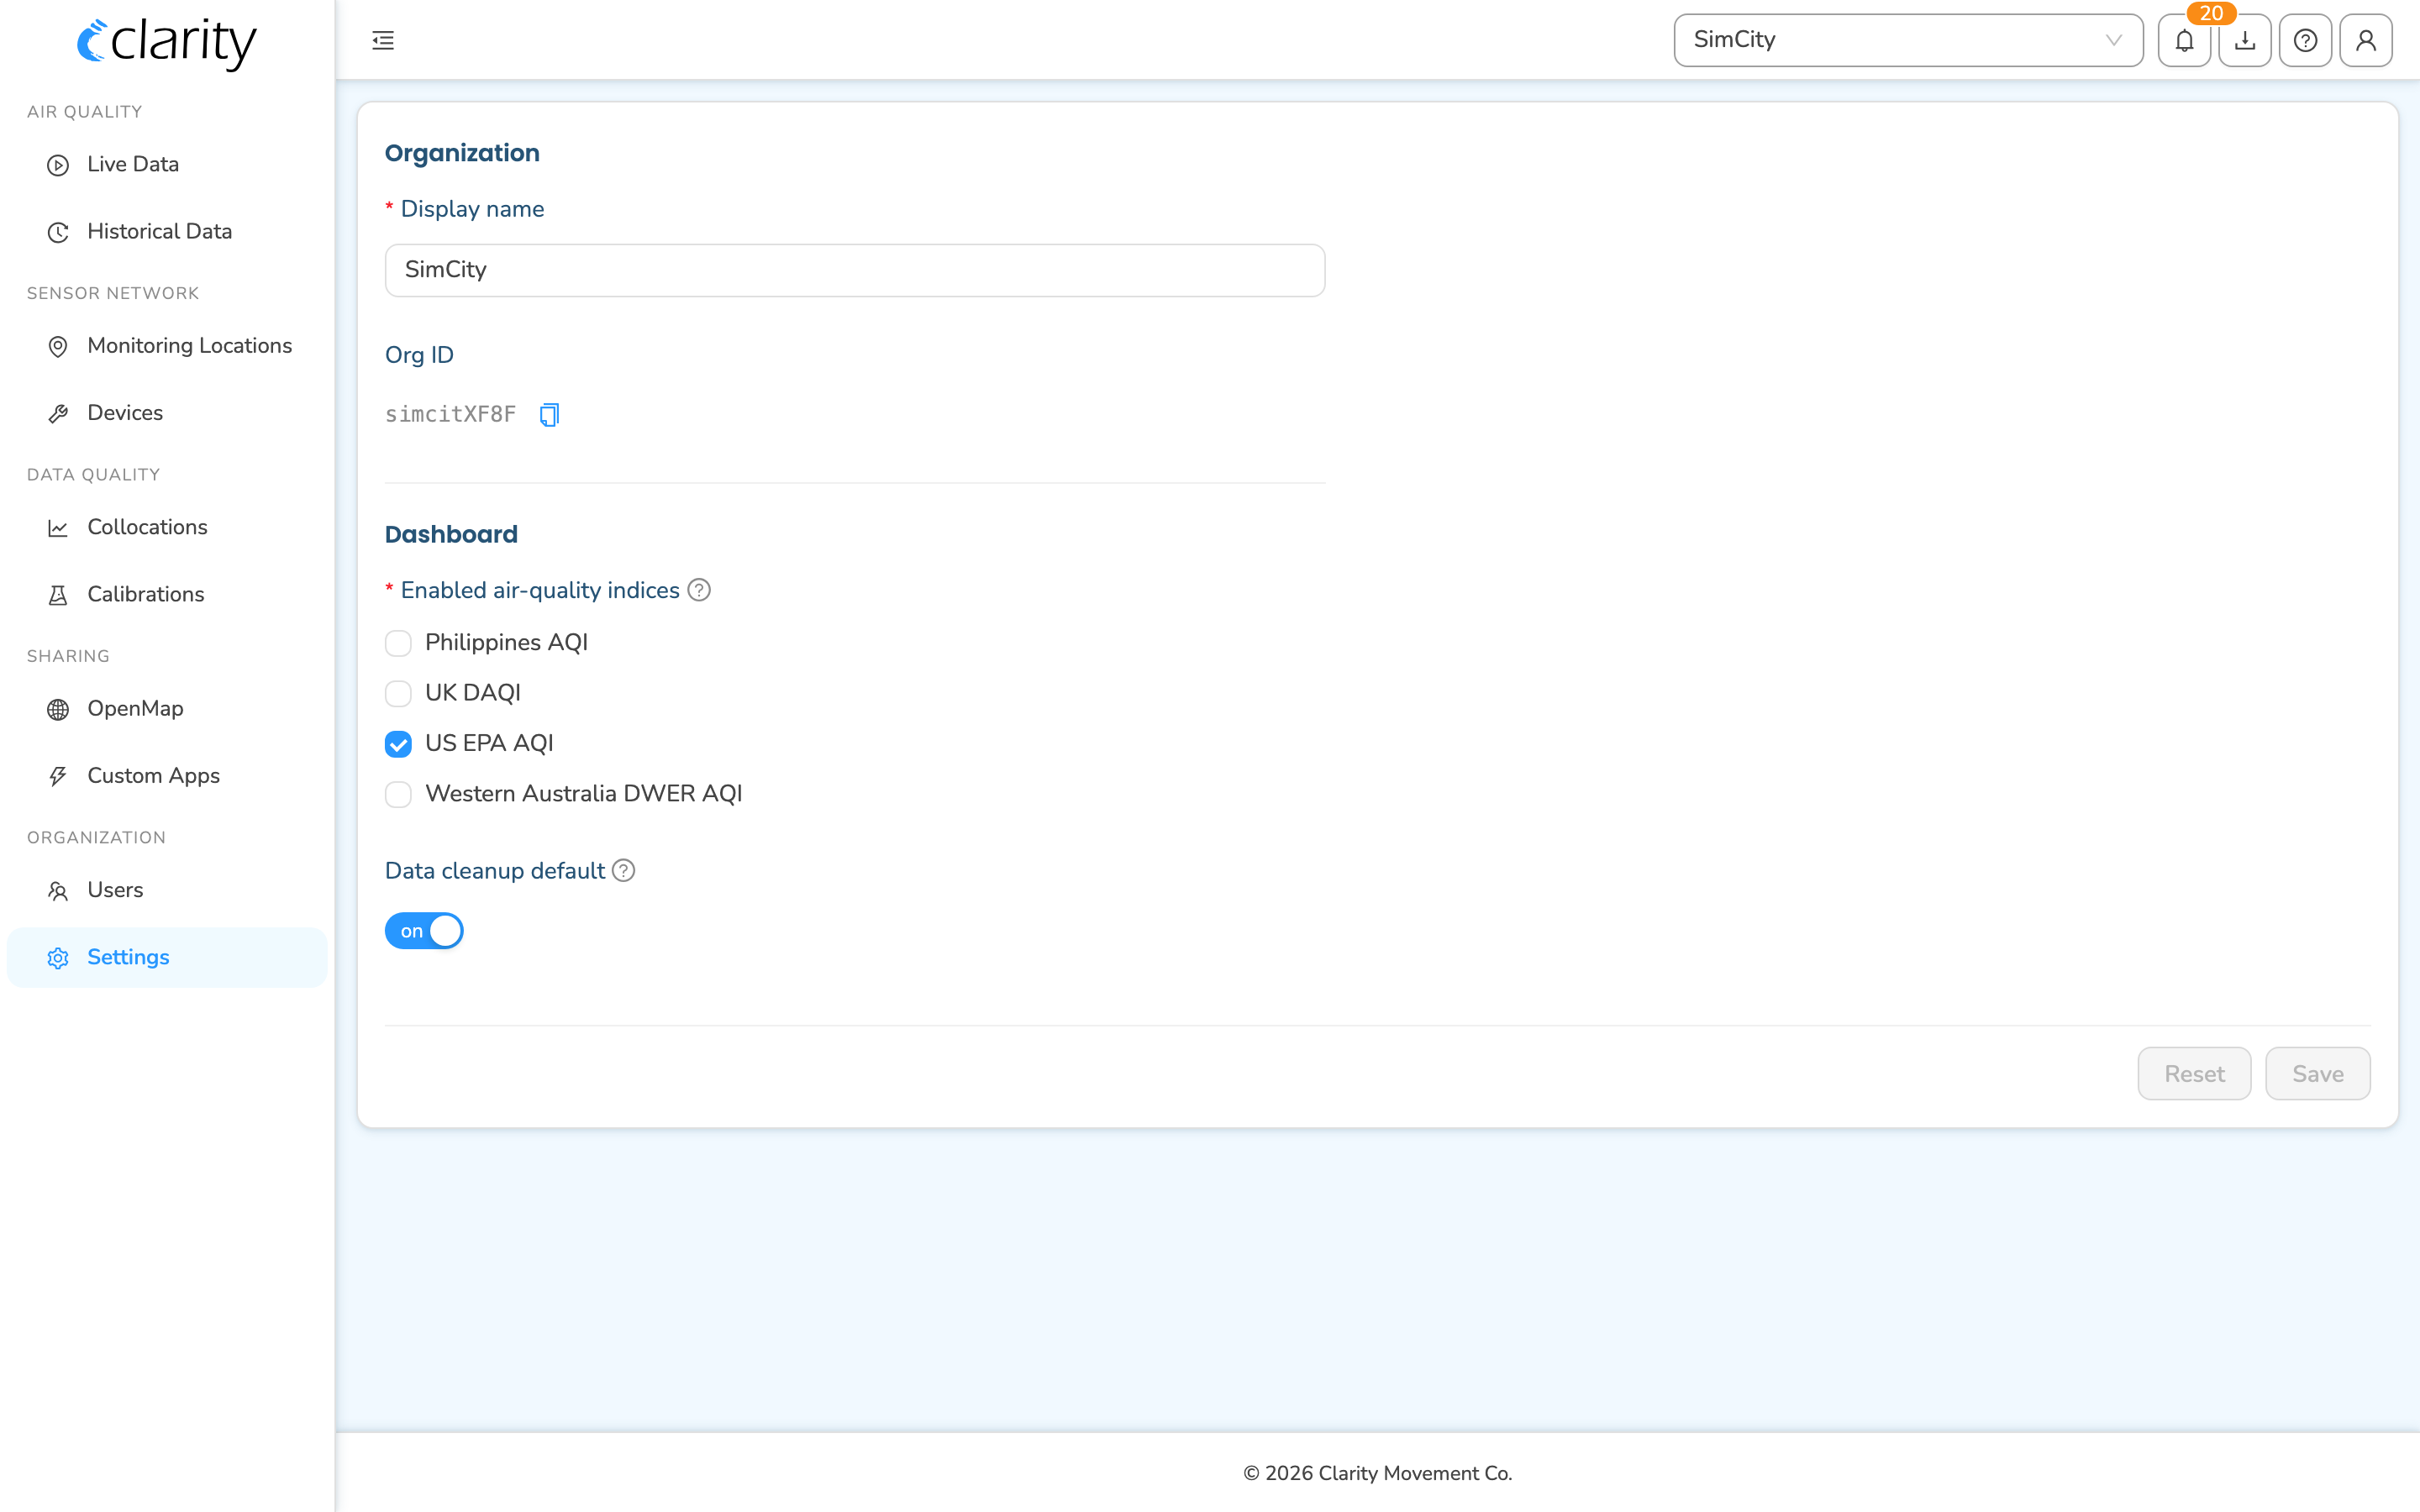Click the copyright Clarity Movement Co. footer text

point(1377,1473)
